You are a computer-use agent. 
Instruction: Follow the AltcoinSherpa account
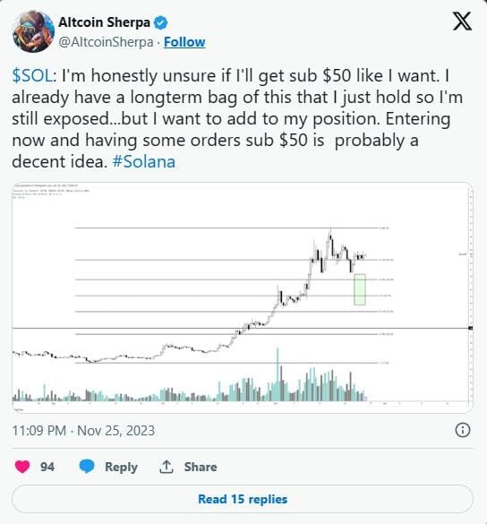184,42
